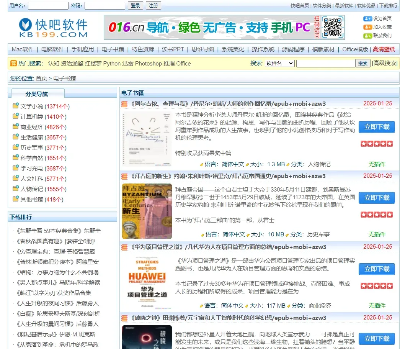Click 立即下载 for 《华为项目管理之道》

pyautogui.click(x=377, y=269)
